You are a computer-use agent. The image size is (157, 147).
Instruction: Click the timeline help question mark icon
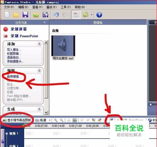coord(150,120)
